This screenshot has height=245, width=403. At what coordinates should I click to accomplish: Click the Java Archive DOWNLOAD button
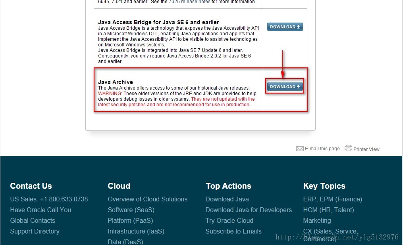tap(285, 87)
